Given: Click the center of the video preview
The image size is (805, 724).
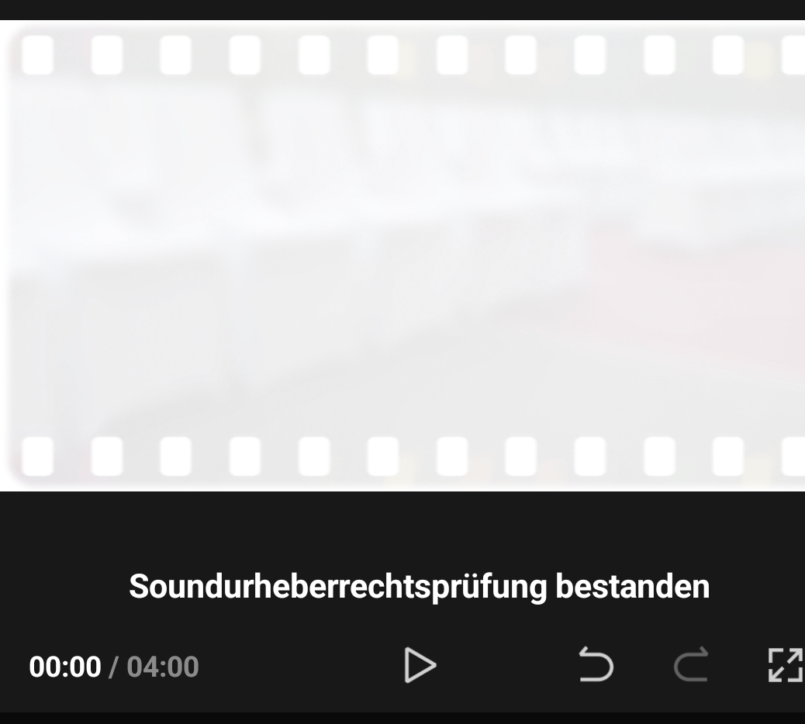Looking at the screenshot, I should click(x=402, y=256).
